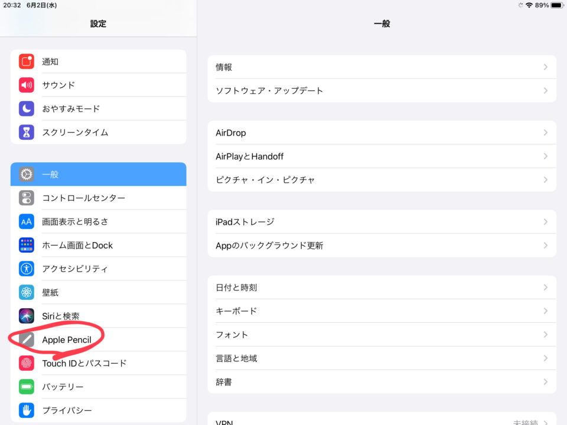
Task: Tap the Touch ID fingerprint icon
Action: [x=27, y=363]
